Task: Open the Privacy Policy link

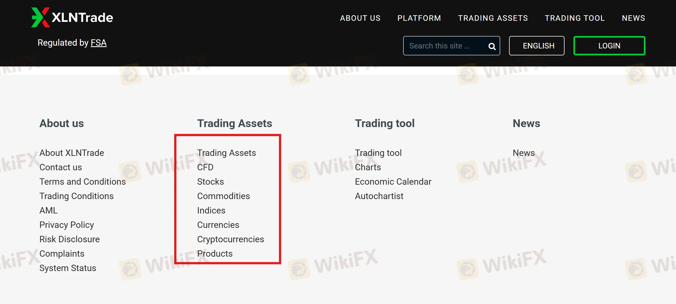Action: tap(67, 225)
